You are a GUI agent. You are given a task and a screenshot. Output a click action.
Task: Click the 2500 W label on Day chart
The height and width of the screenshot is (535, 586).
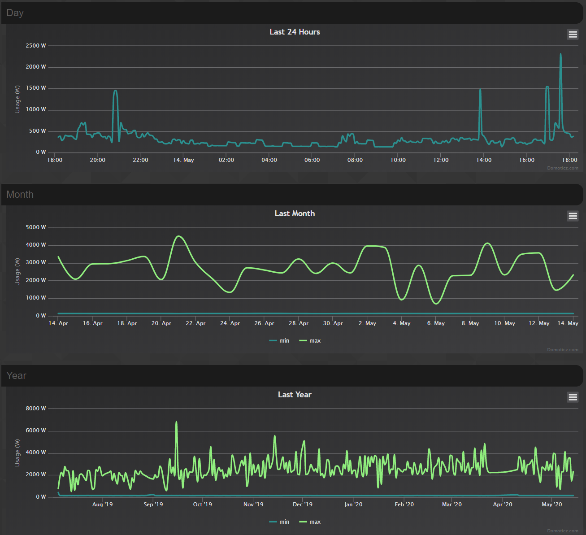coord(36,46)
